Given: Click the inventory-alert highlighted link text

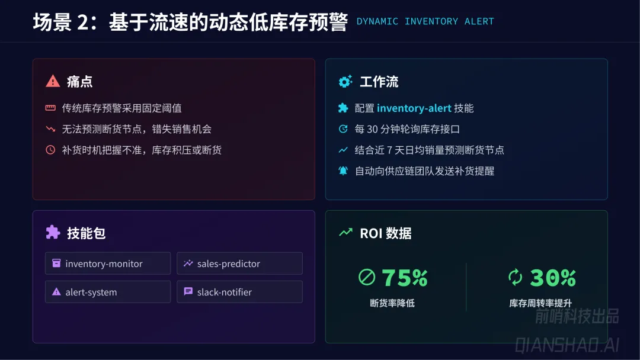Looking at the screenshot, I should pyautogui.click(x=414, y=108).
